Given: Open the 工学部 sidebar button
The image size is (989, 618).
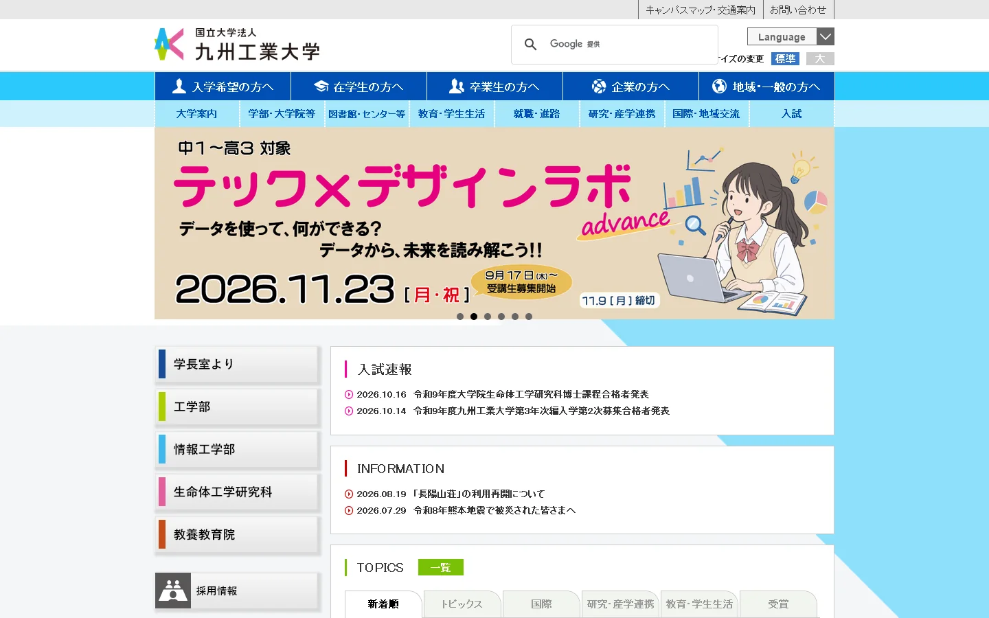Looking at the screenshot, I should pos(238,407).
